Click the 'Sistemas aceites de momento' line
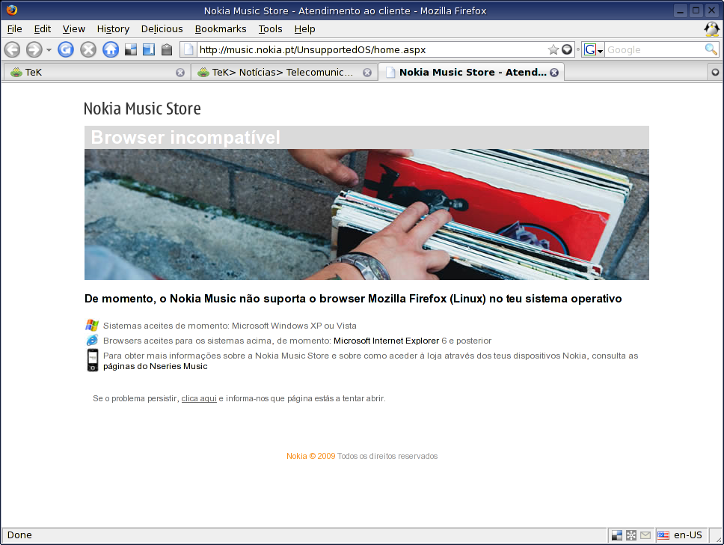The image size is (724, 545). pyautogui.click(x=230, y=326)
